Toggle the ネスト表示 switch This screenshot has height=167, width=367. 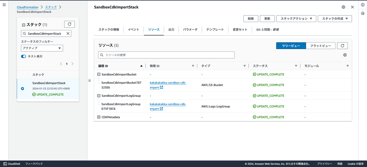tap(24, 56)
